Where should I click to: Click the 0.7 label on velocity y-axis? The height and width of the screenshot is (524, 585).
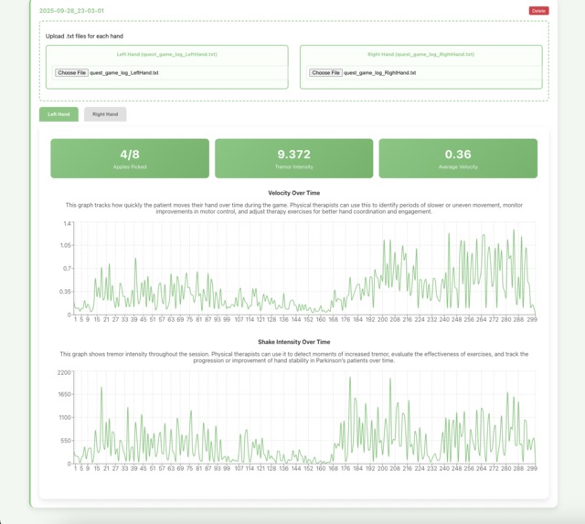(67, 268)
